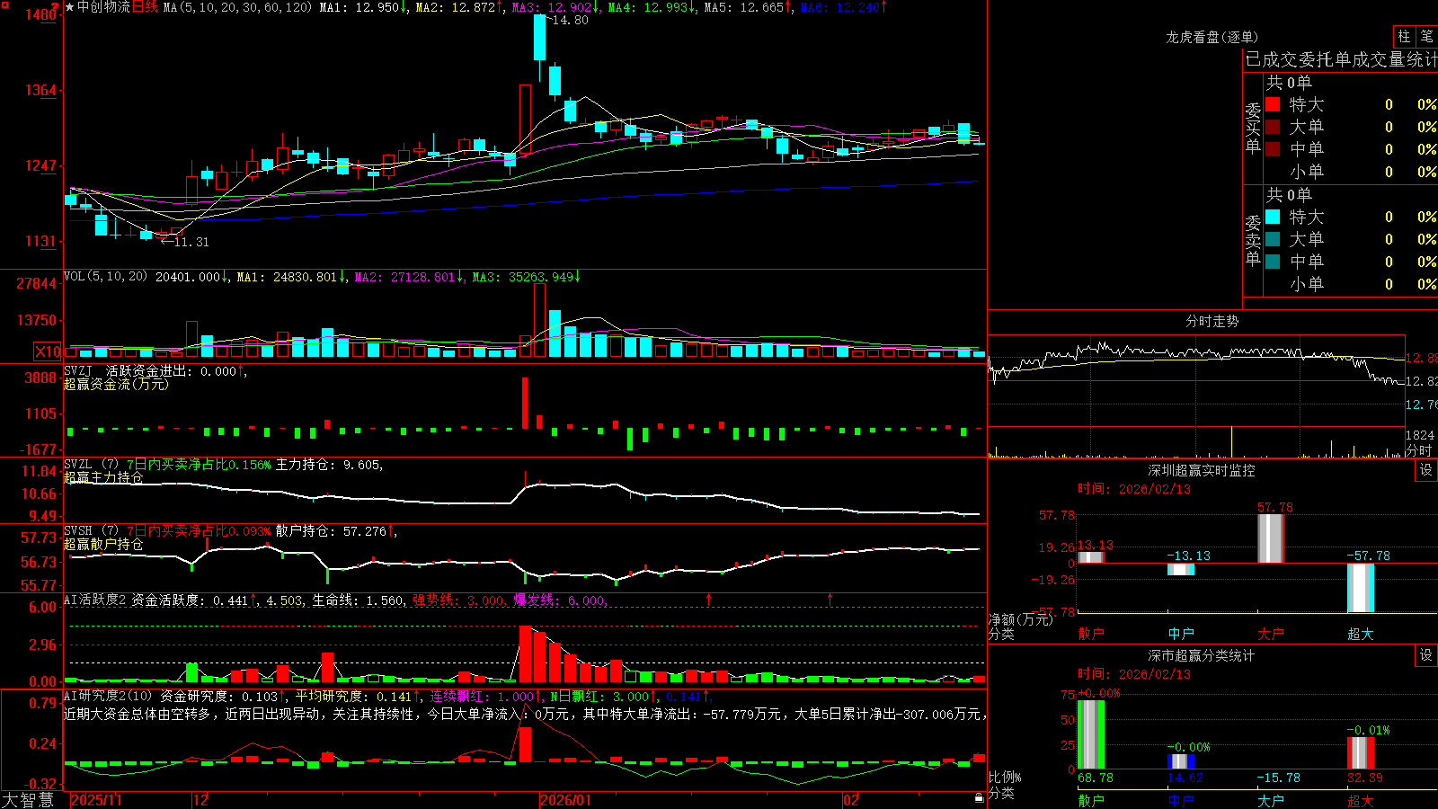Click 时间: 2026/02/13 in 实时监控 panel
The height and width of the screenshot is (809, 1438).
[x=1134, y=489]
